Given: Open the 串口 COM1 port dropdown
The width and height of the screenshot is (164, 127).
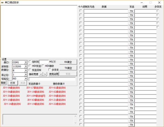Looking at the screenshot, I should pyautogui.click(x=20, y=62).
